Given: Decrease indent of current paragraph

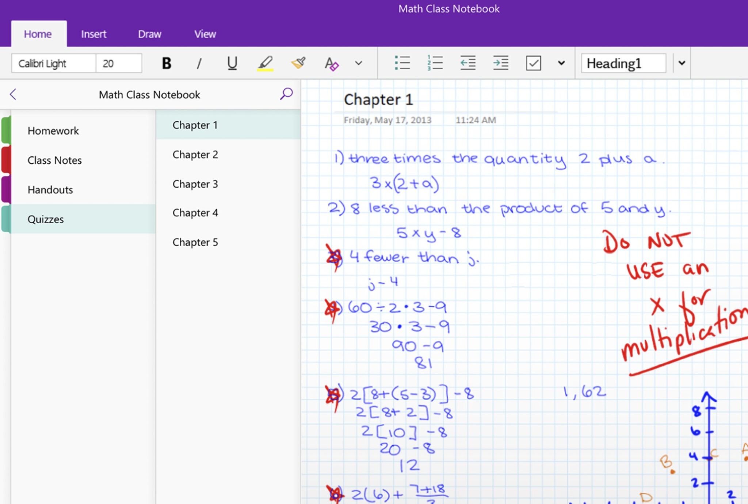Looking at the screenshot, I should (x=468, y=63).
